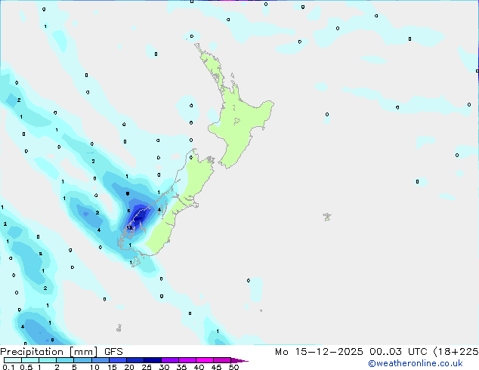Click the North Island of New Zealand

coord(238,122)
